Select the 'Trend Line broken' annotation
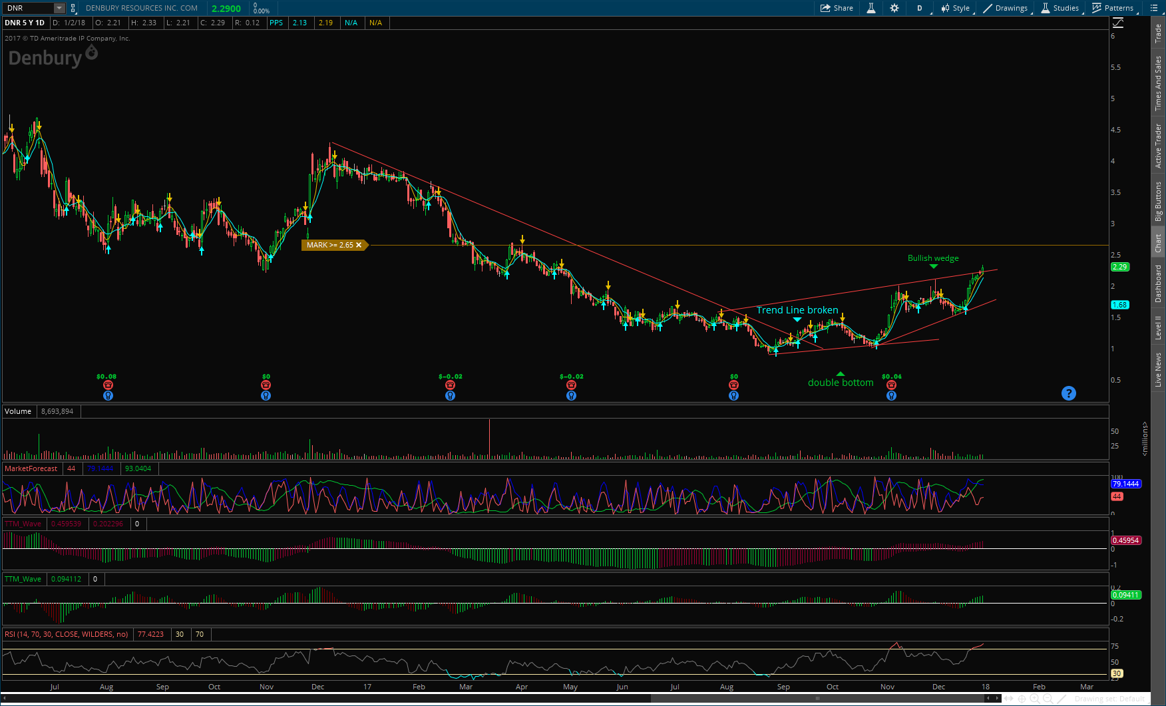The height and width of the screenshot is (706, 1166). 797,310
